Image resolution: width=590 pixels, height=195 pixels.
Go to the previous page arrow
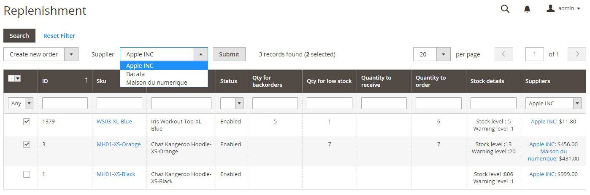pyautogui.click(x=503, y=54)
